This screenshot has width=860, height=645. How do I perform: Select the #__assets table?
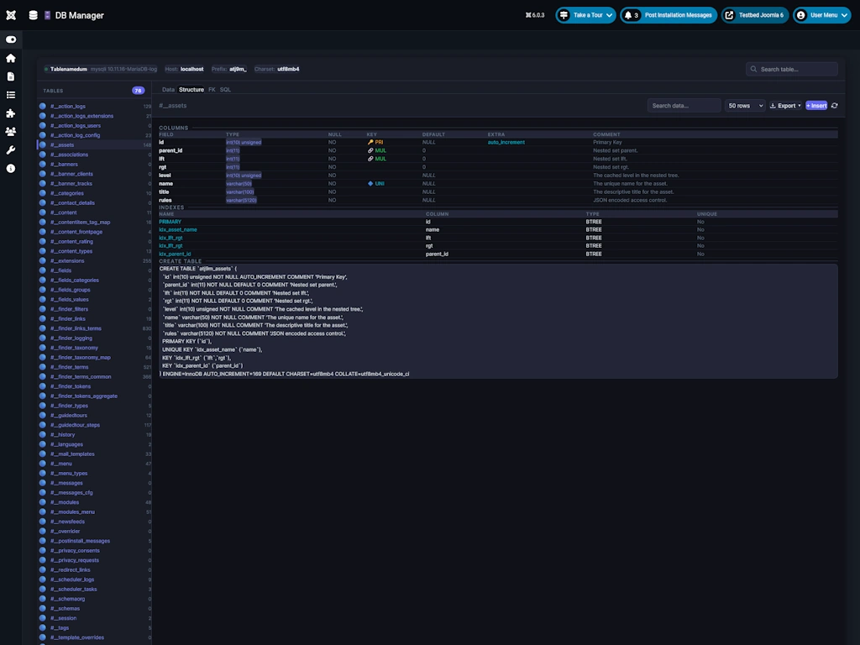[x=94, y=144]
